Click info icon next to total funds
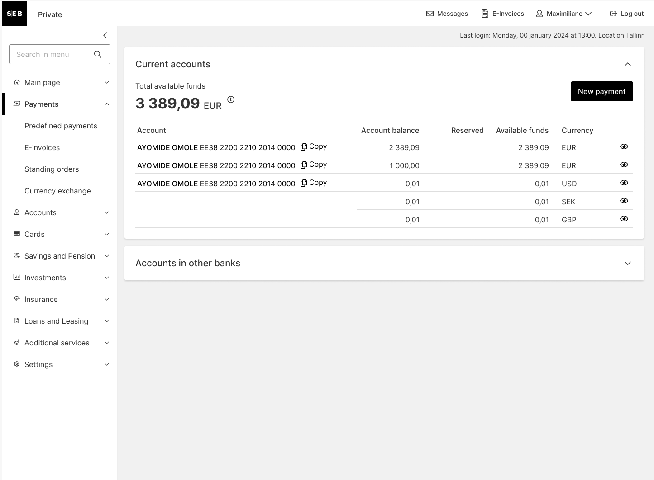 point(231,99)
